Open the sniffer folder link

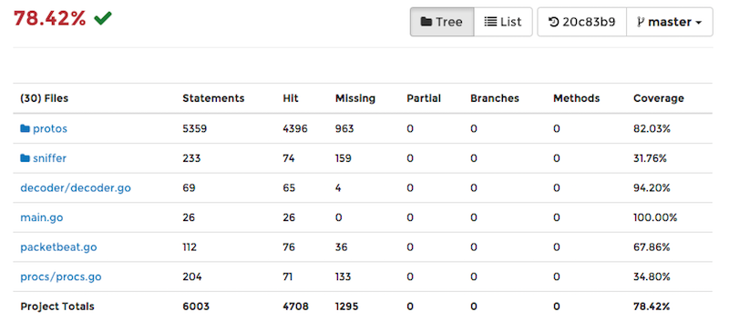[49, 158]
